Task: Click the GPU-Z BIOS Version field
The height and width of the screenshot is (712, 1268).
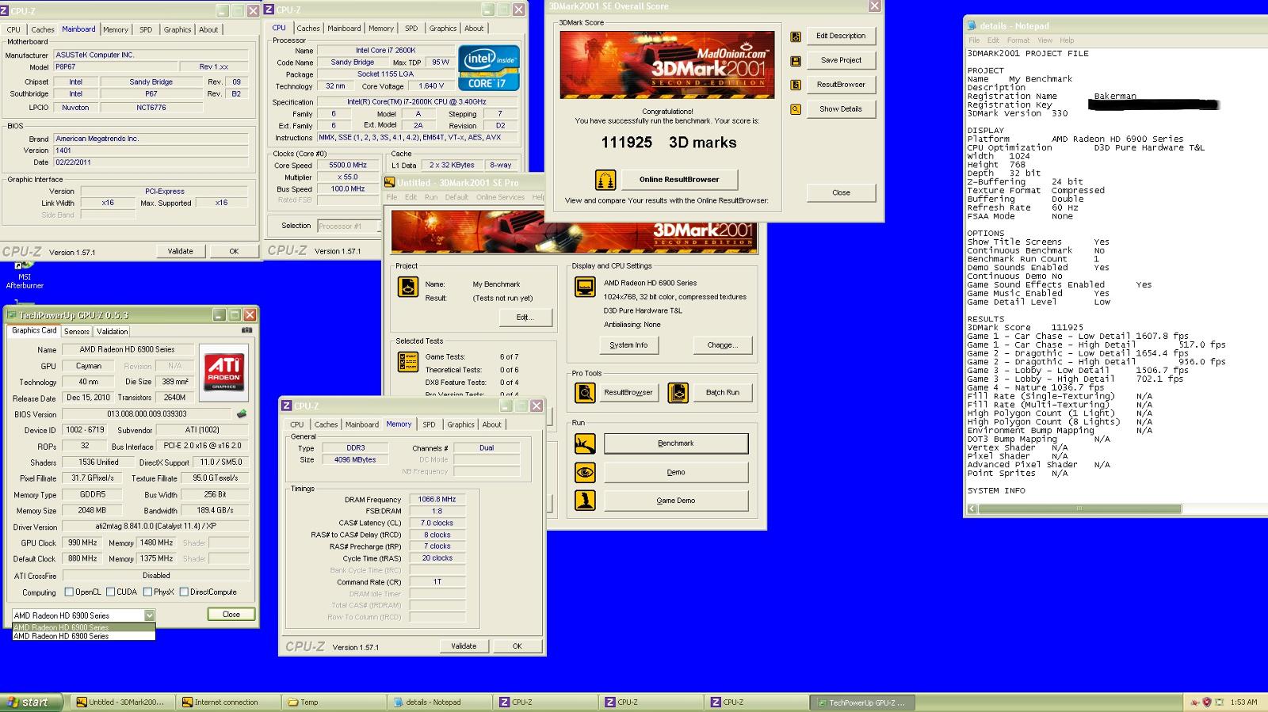Action: 148,414
